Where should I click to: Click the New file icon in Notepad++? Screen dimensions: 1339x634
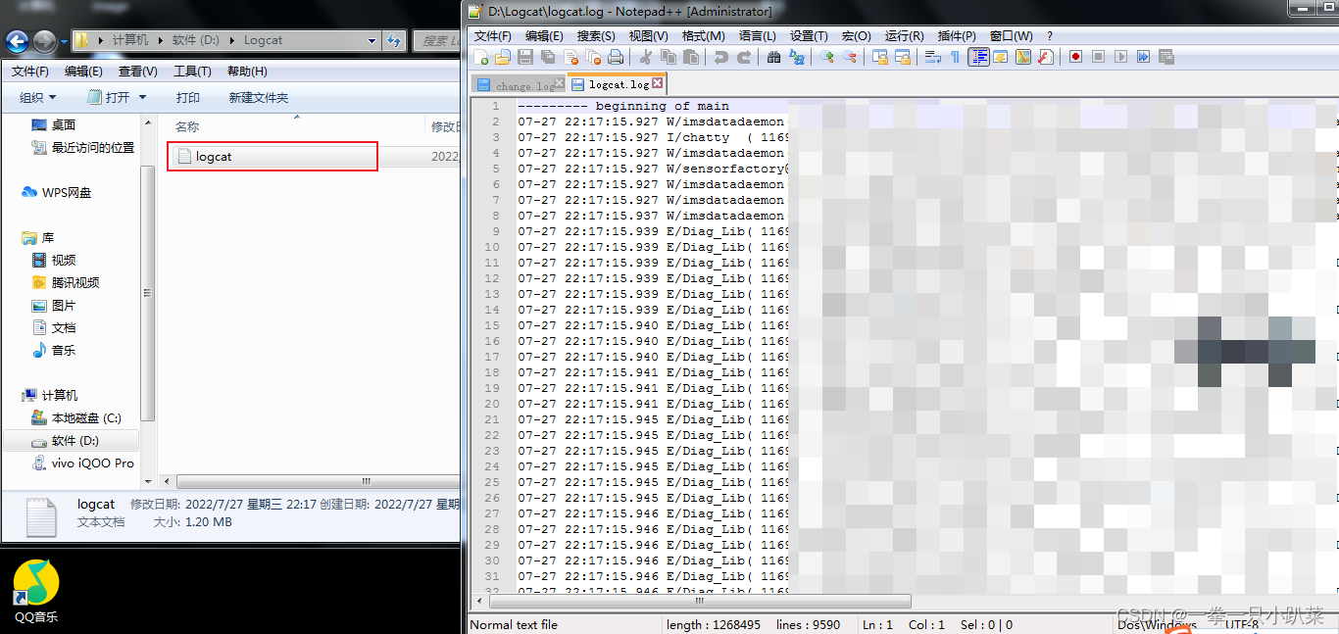click(480, 58)
